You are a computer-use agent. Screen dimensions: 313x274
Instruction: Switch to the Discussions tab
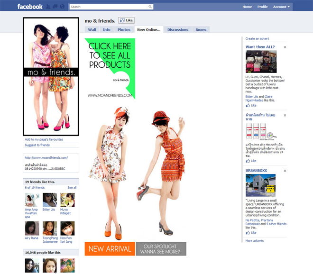(178, 29)
